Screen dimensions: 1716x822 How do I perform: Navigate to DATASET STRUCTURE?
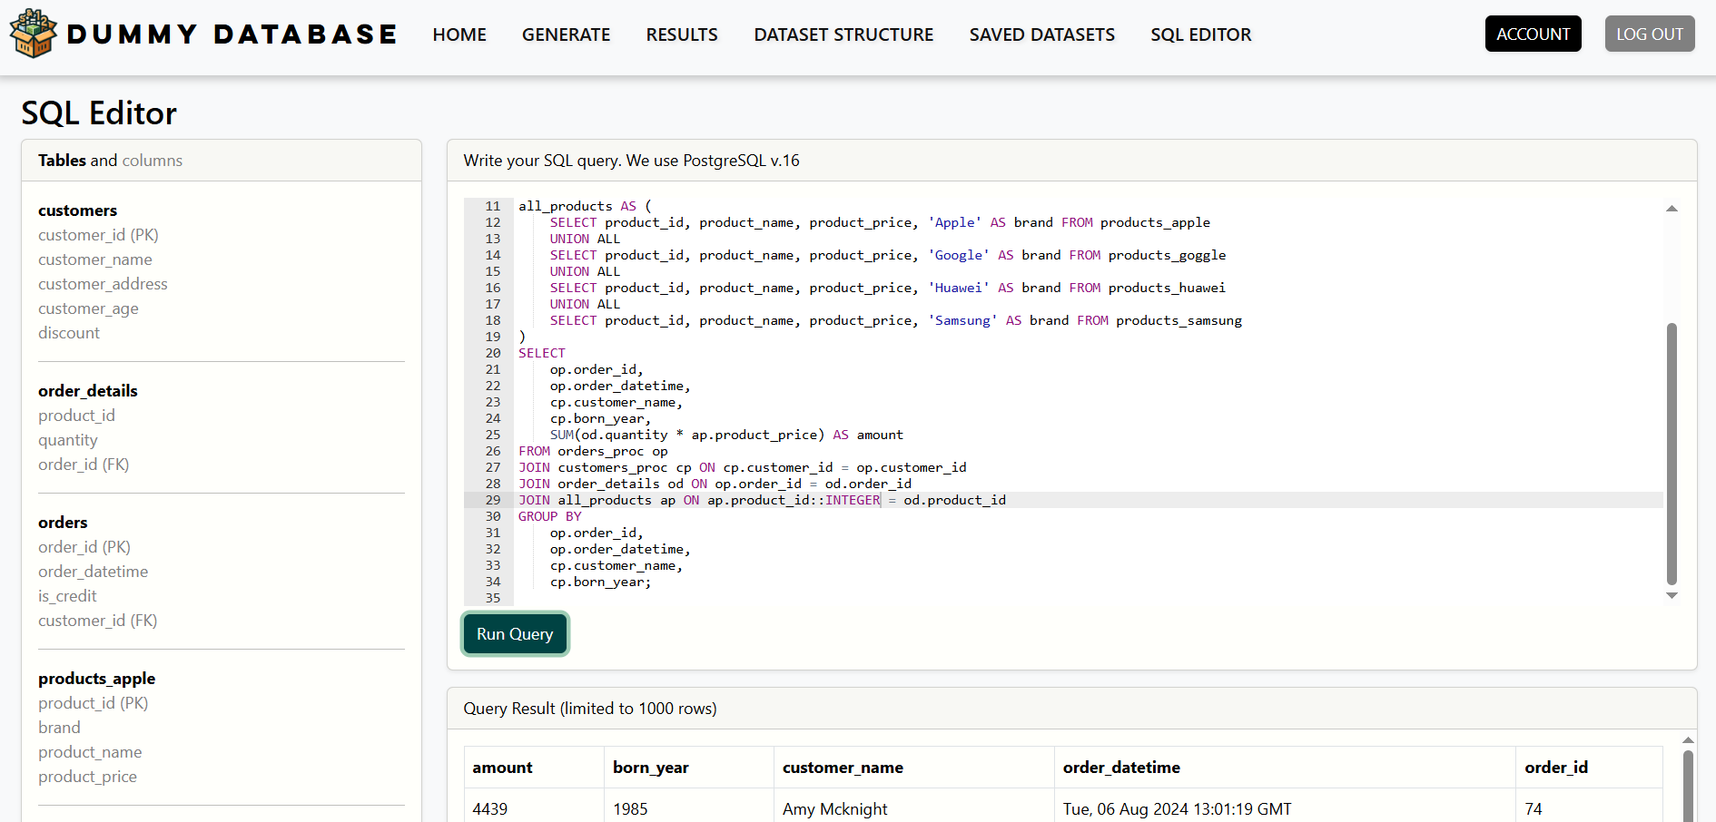(x=843, y=34)
